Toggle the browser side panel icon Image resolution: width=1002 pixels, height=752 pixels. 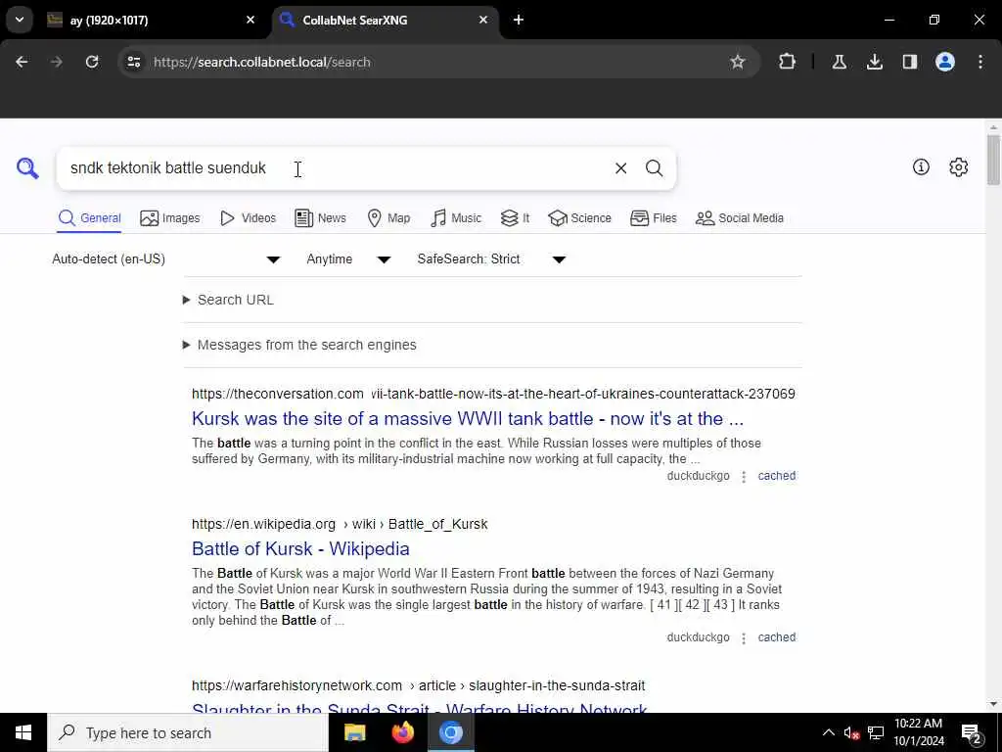pyautogui.click(x=909, y=62)
